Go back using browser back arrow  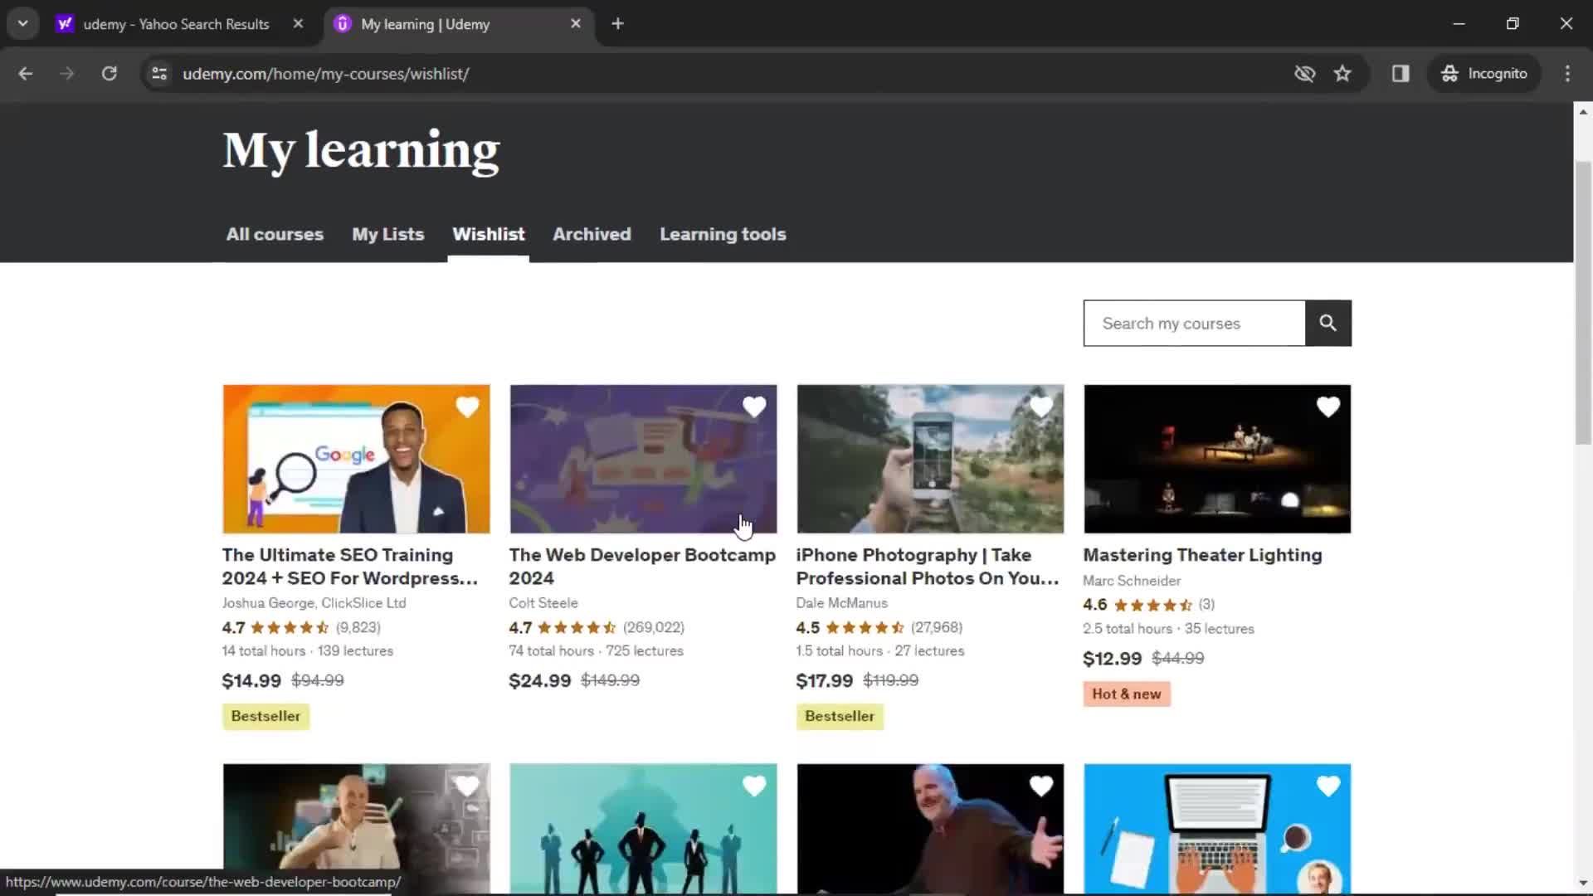point(26,74)
